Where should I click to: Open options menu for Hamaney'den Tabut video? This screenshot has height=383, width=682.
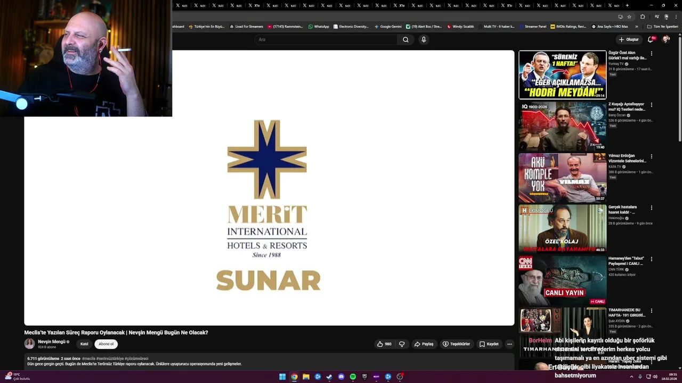click(651, 259)
